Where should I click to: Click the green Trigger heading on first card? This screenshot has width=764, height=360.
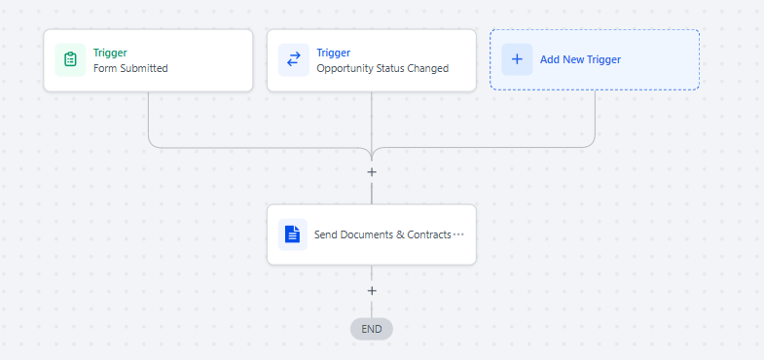(x=110, y=53)
